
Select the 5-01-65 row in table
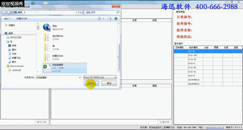[x=208, y=67]
